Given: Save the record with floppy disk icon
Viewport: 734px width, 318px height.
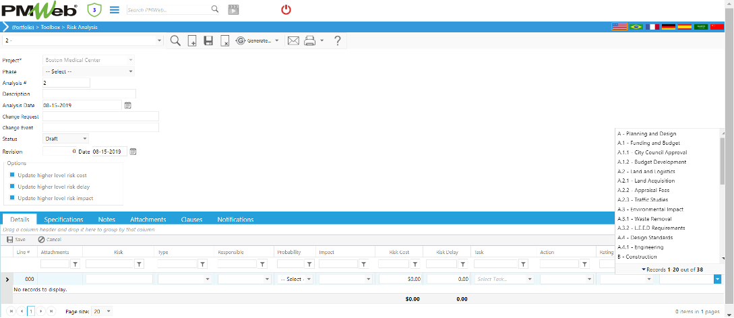Looking at the screenshot, I should [208, 40].
